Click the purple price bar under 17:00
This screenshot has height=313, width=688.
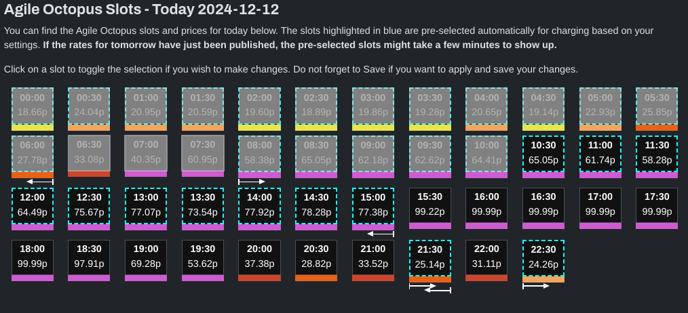pos(600,226)
